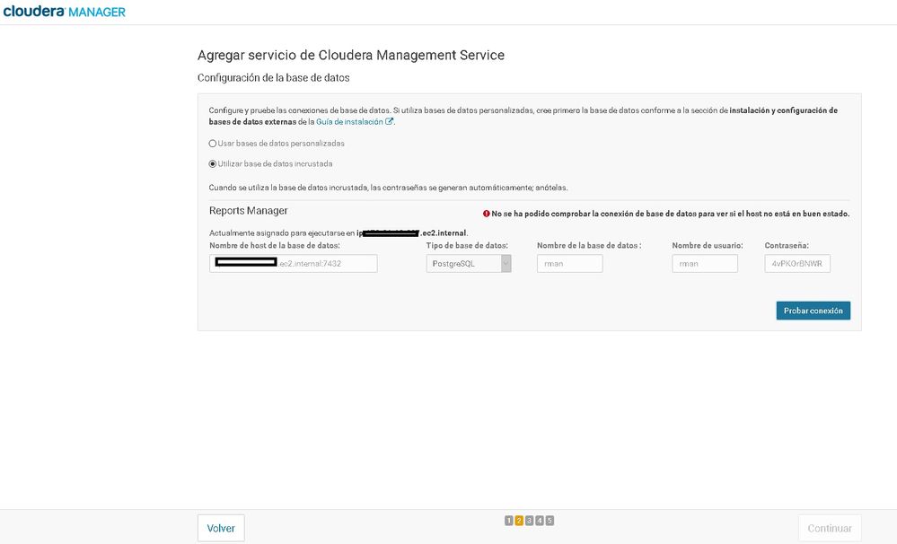
Task: Click the embedded database password note text
Action: (x=388, y=188)
